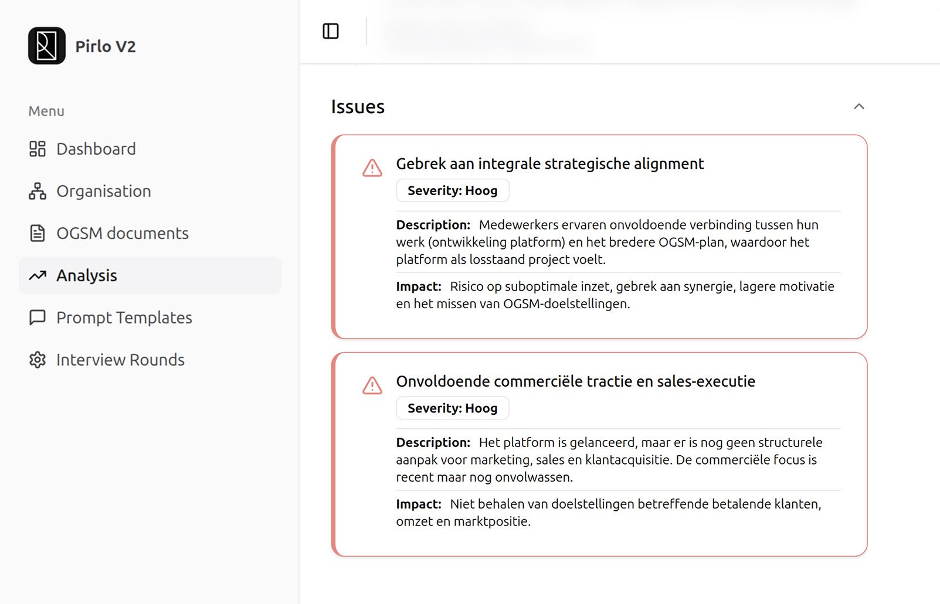Open the Dashboard menu entry
940x604 pixels.
click(x=95, y=149)
